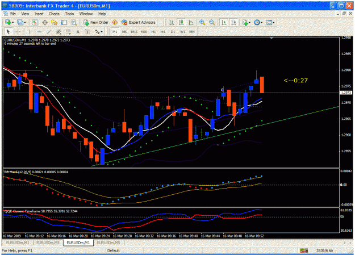Click the chart shift triangle marker
Image resolution: width=355 pixels, height=255 pixels.
point(272,39)
